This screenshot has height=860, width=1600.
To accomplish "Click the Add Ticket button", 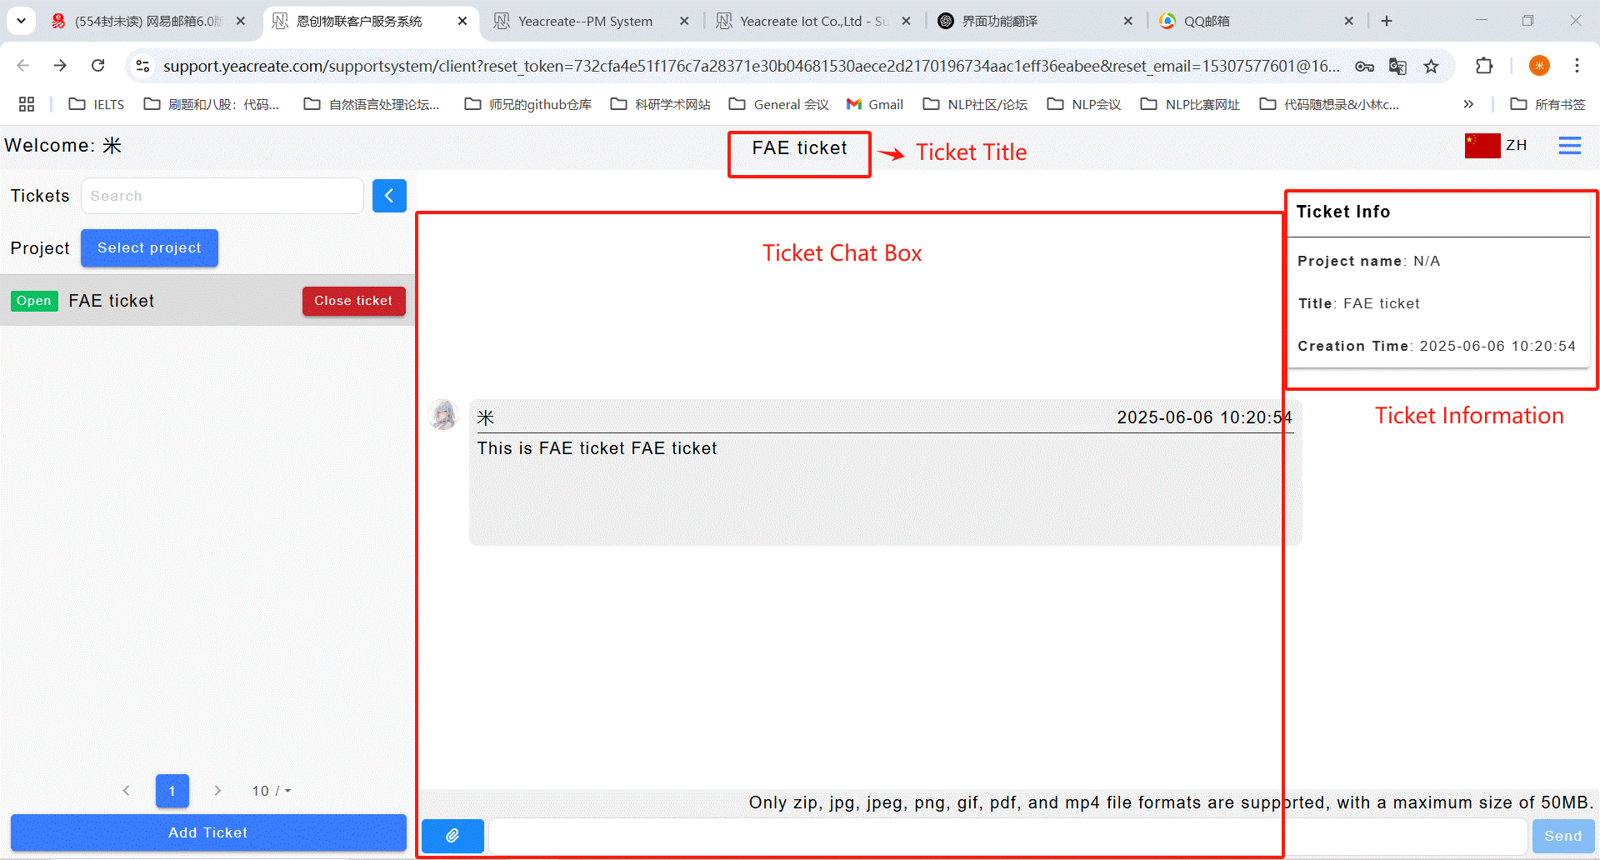I will (x=207, y=832).
